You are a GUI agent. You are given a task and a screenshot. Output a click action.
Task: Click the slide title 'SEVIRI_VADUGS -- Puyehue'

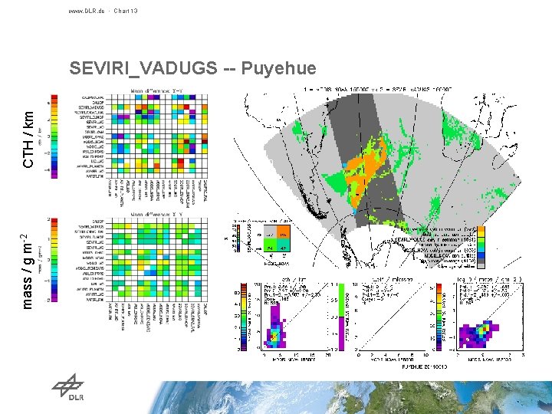(192, 68)
